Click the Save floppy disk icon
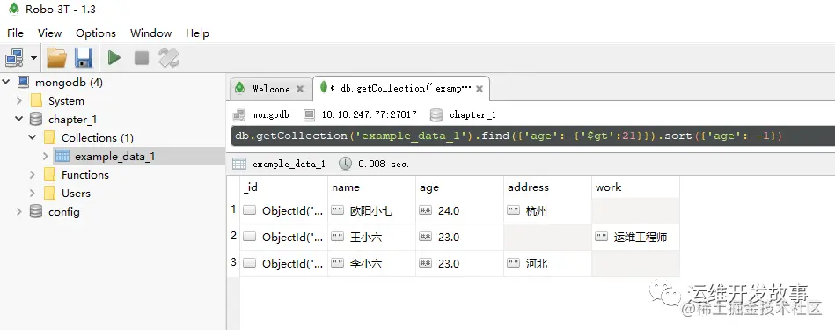 pos(83,57)
